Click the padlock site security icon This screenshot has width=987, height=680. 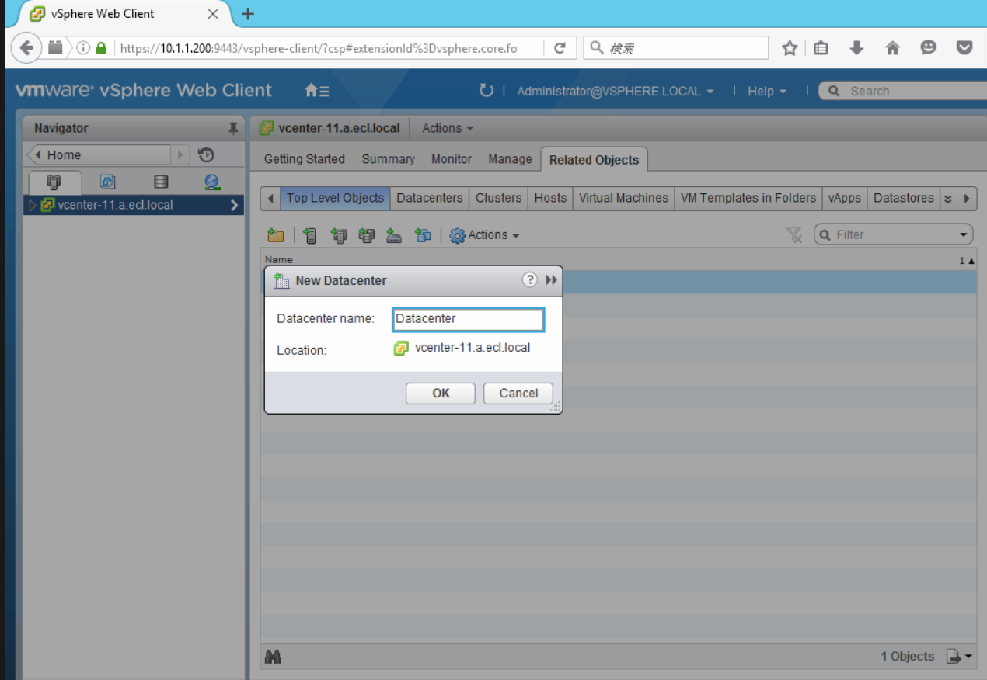point(101,48)
